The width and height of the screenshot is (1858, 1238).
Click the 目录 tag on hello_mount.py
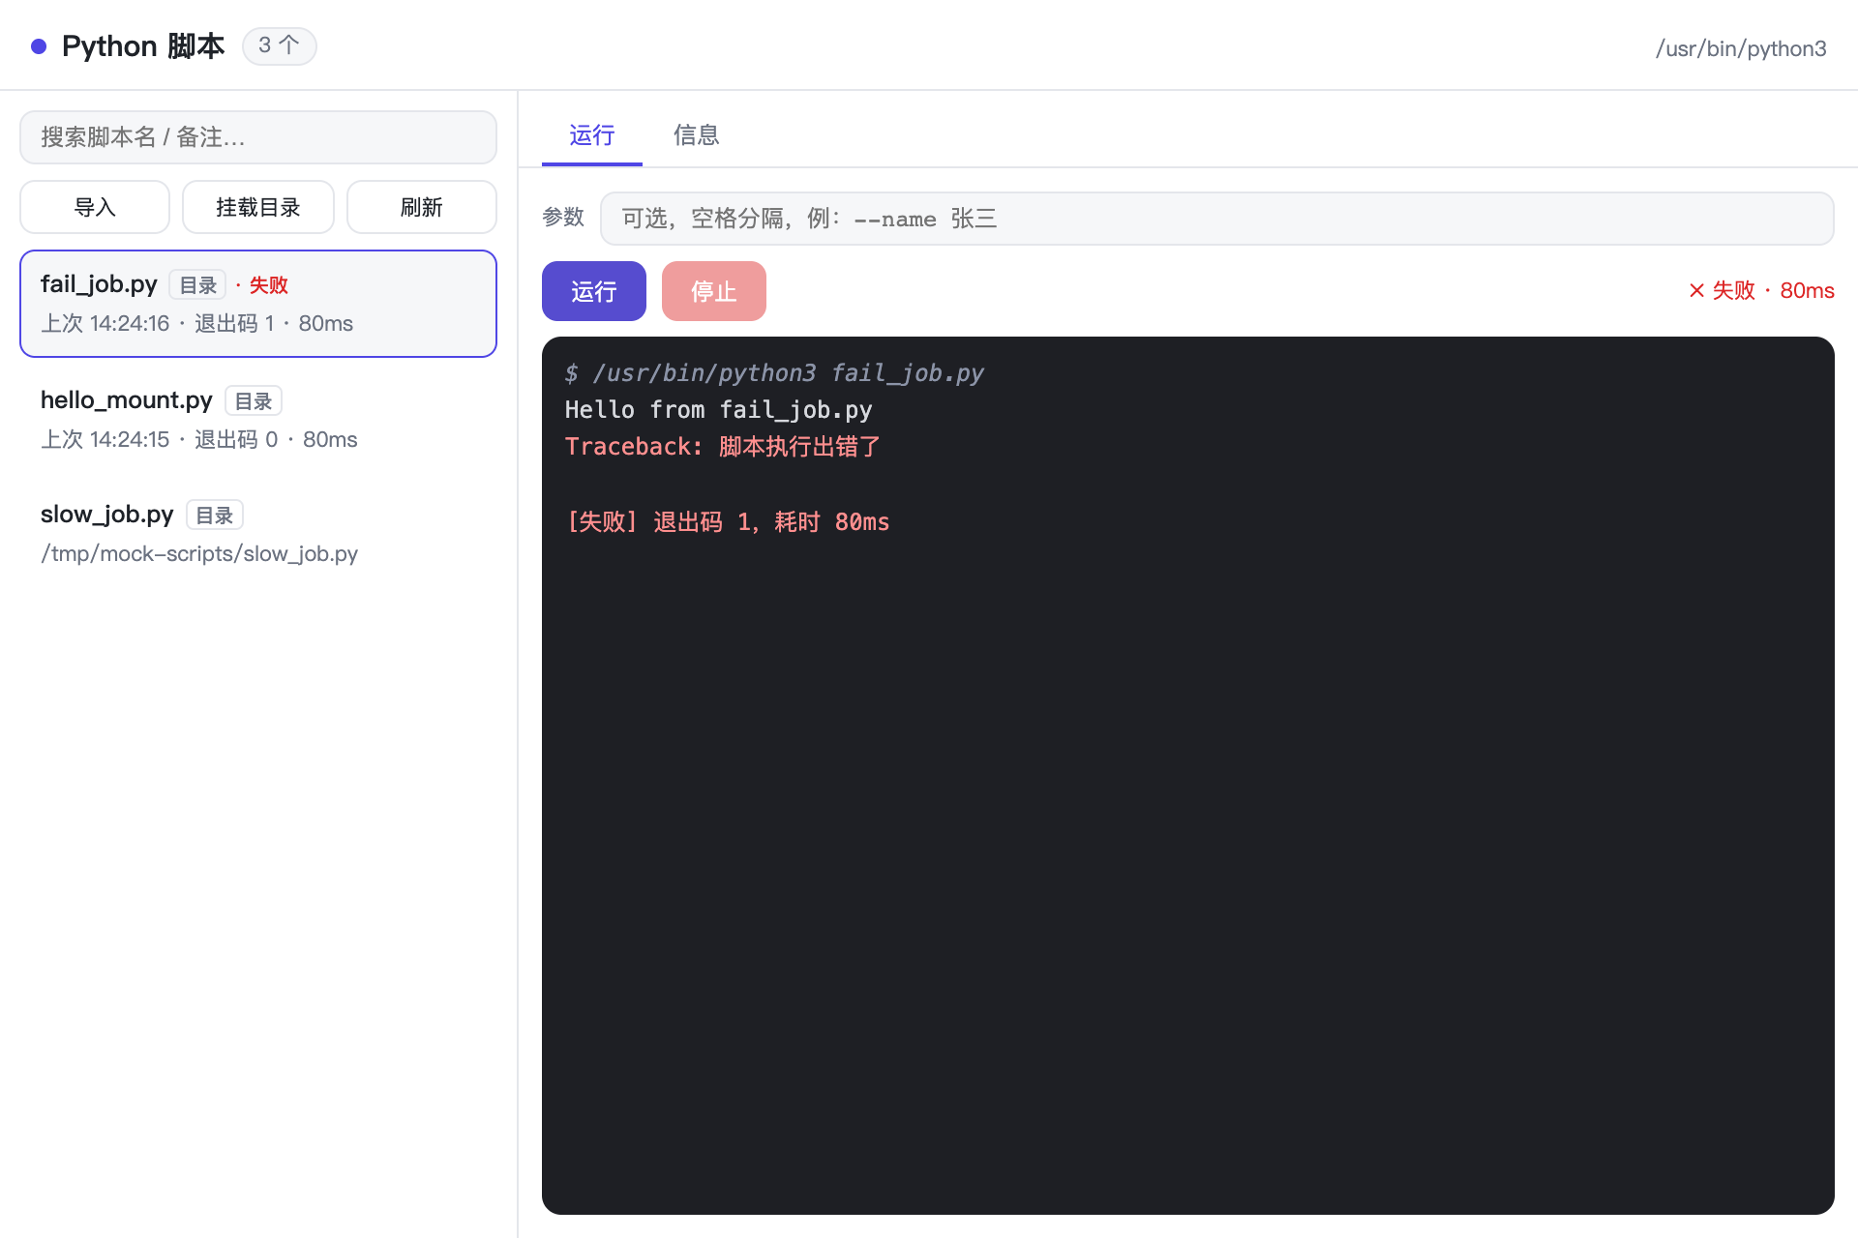pyautogui.click(x=254, y=400)
